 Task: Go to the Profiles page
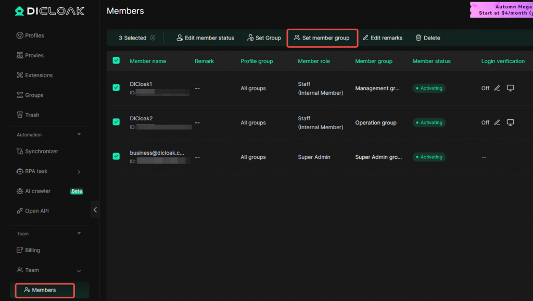(34, 35)
